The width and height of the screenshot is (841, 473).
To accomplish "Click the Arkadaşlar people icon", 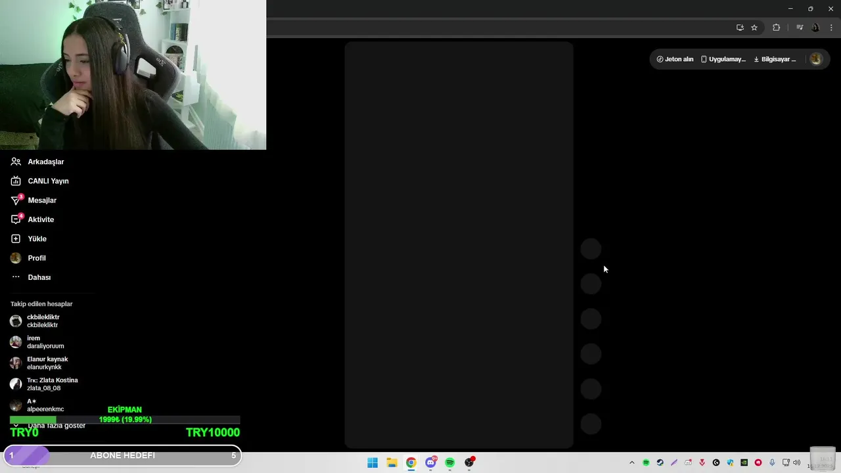I will point(16,162).
